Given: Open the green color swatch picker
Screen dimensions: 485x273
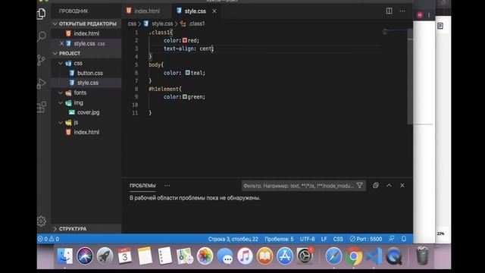Looking at the screenshot, I should (185, 97).
